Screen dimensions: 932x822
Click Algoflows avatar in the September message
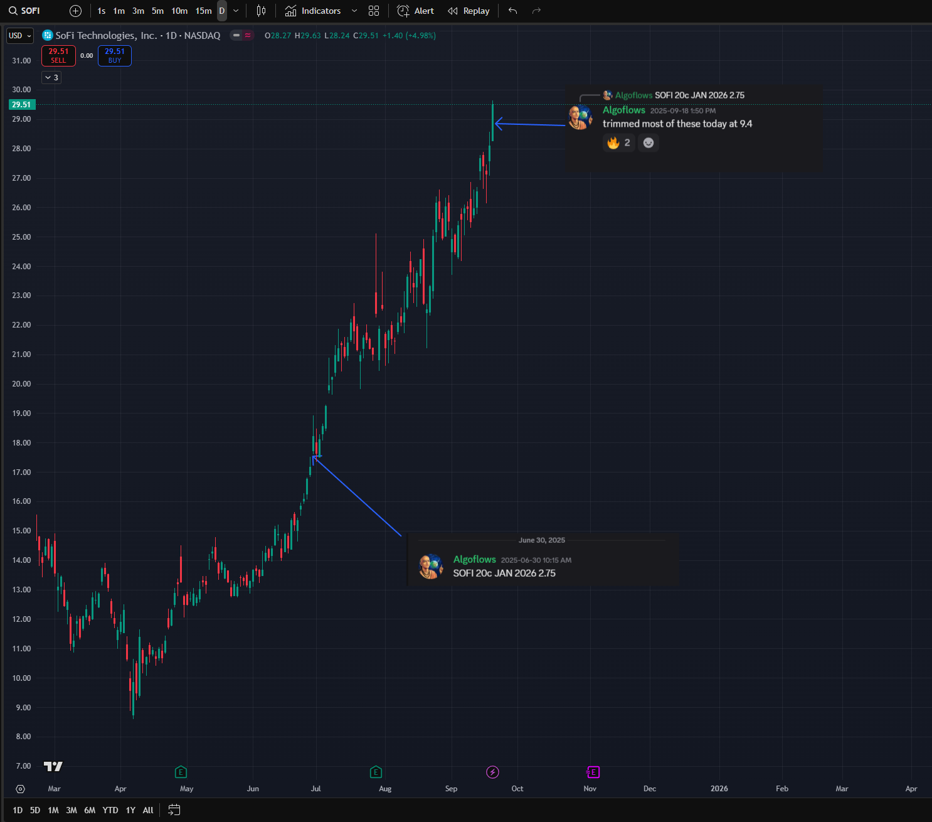click(x=580, y=117)
